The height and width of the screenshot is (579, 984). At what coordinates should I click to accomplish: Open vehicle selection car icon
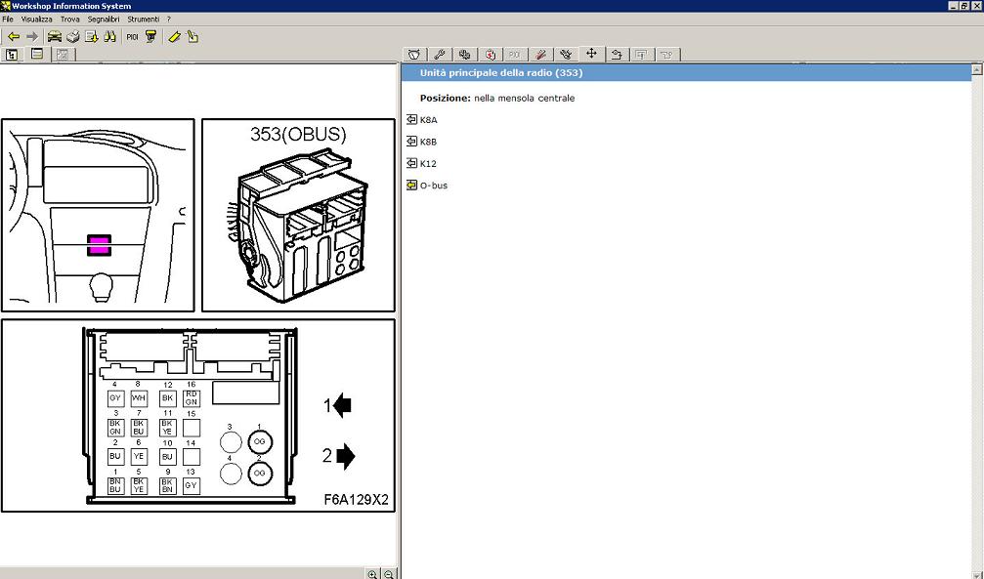(55, 37)
